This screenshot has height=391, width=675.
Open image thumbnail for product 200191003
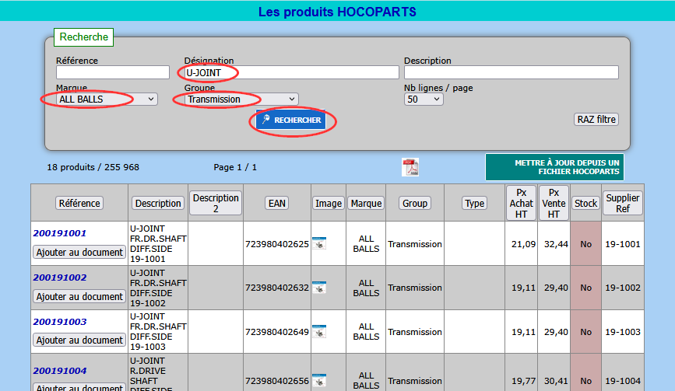point(319,332)
